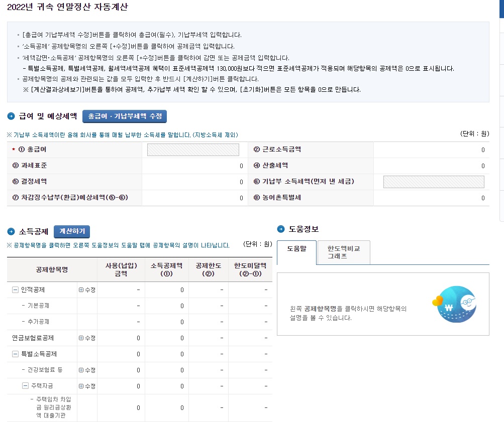Click the ⑦ 차감징수납부(환급)예상세액 label
The image size is (504, 422).
[70, 197]
